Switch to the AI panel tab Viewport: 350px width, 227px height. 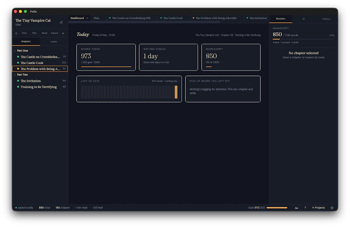click(x=303, y=19)
